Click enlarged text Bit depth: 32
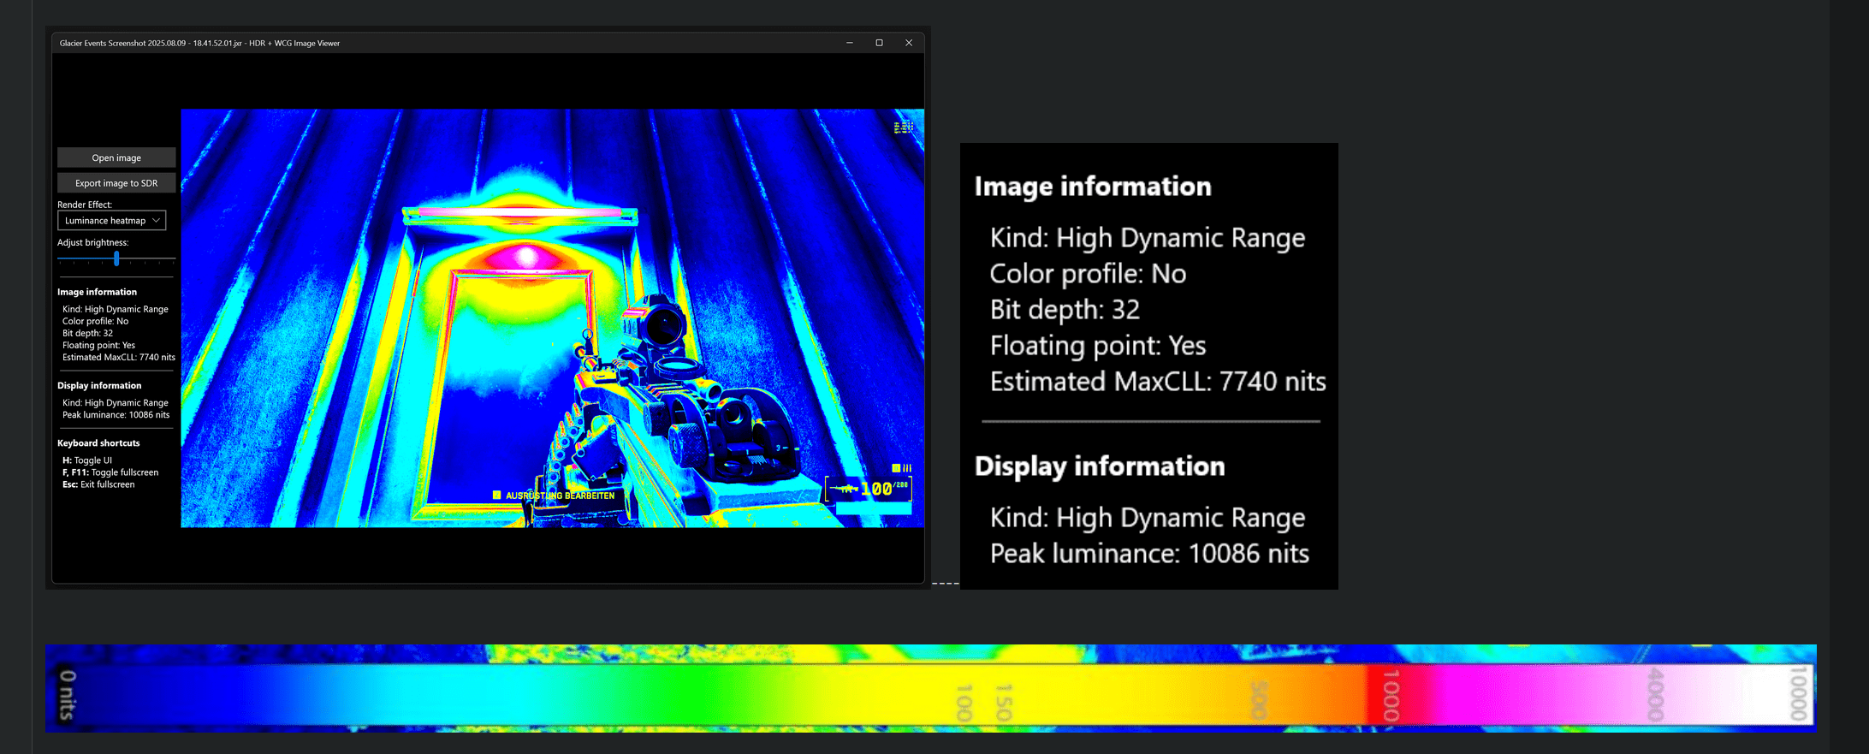The image size is (1869, 754). click(x=1065, y=310)
